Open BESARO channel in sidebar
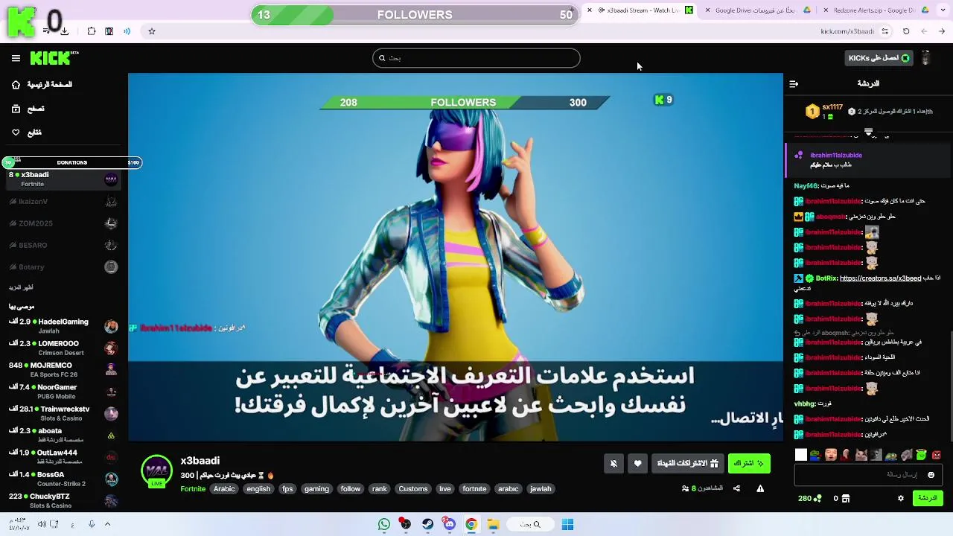Viewport: 953px width, 536px height. pyautogui.click(x=63, y=245)
